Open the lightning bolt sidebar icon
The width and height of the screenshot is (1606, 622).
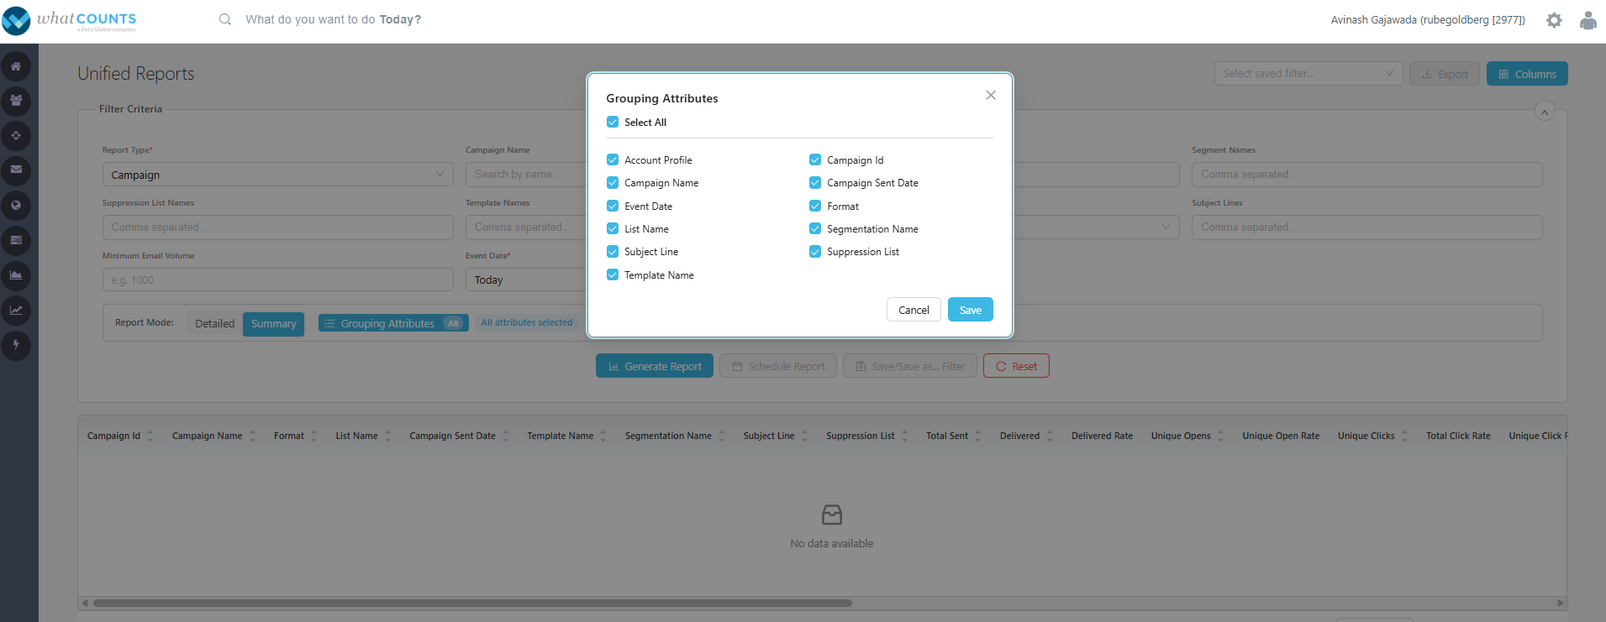pos(16,345)
